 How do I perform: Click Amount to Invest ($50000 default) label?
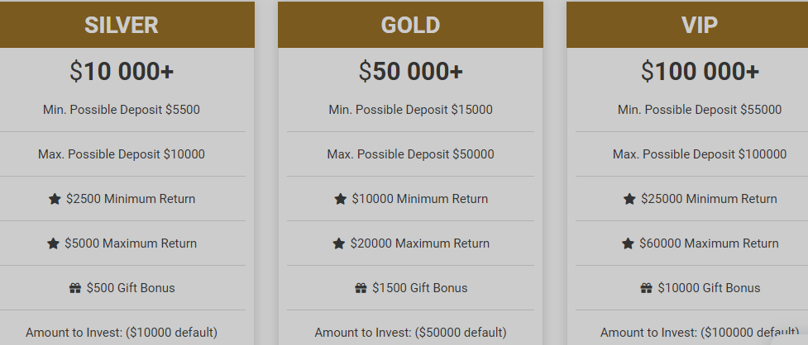coord(411,333)
